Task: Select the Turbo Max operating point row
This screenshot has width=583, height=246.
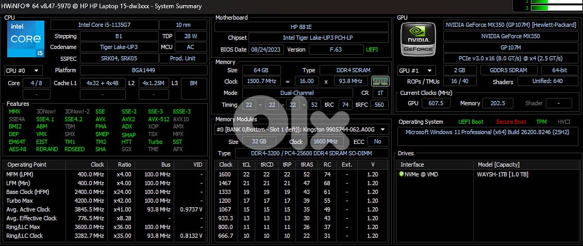Action: coord(105,201)
